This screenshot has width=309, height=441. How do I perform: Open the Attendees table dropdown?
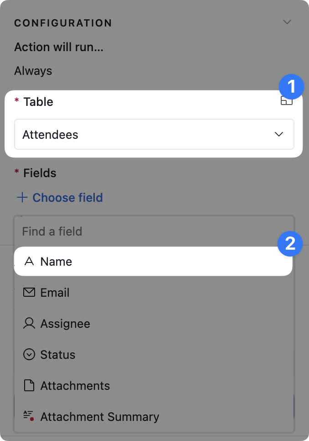point(154,134)
